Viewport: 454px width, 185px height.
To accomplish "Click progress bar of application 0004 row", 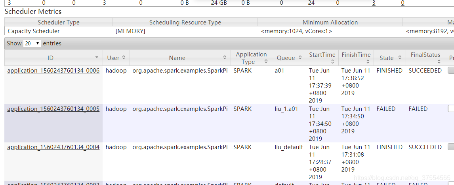I will tap(451, 147).
